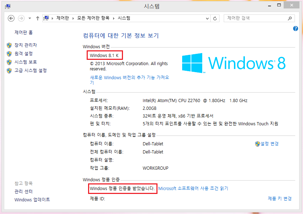Image resolution: width=303 pixels, height=214 pixels.
Task: Open 시스템 보호 in the sidebar
Action: click(26, 62)
